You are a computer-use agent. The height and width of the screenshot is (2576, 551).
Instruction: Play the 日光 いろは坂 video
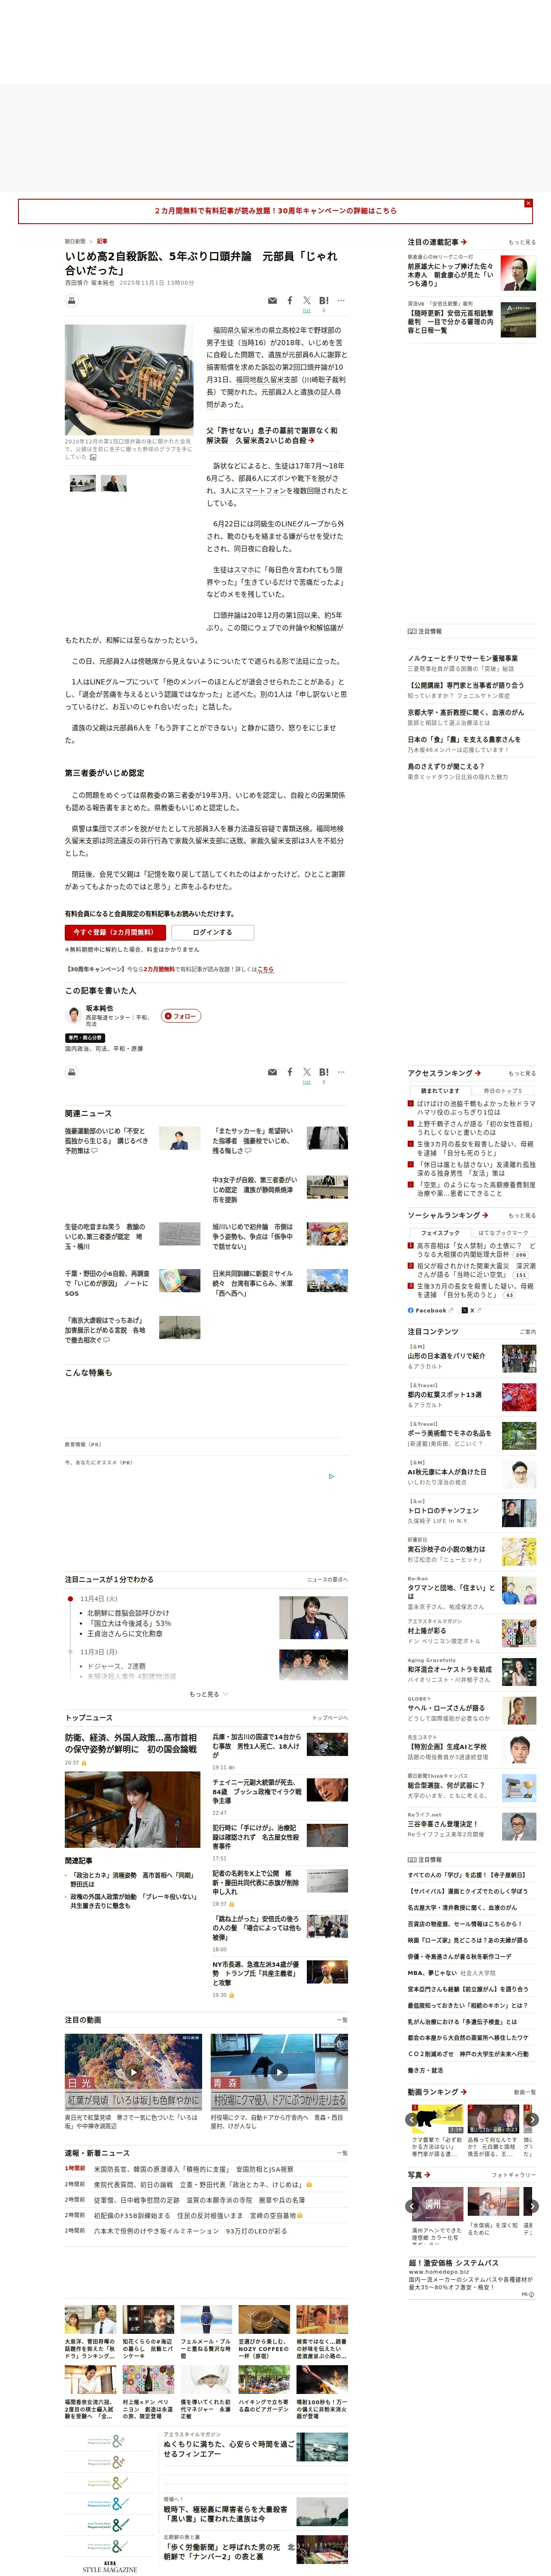click(x=133, y=2073)
